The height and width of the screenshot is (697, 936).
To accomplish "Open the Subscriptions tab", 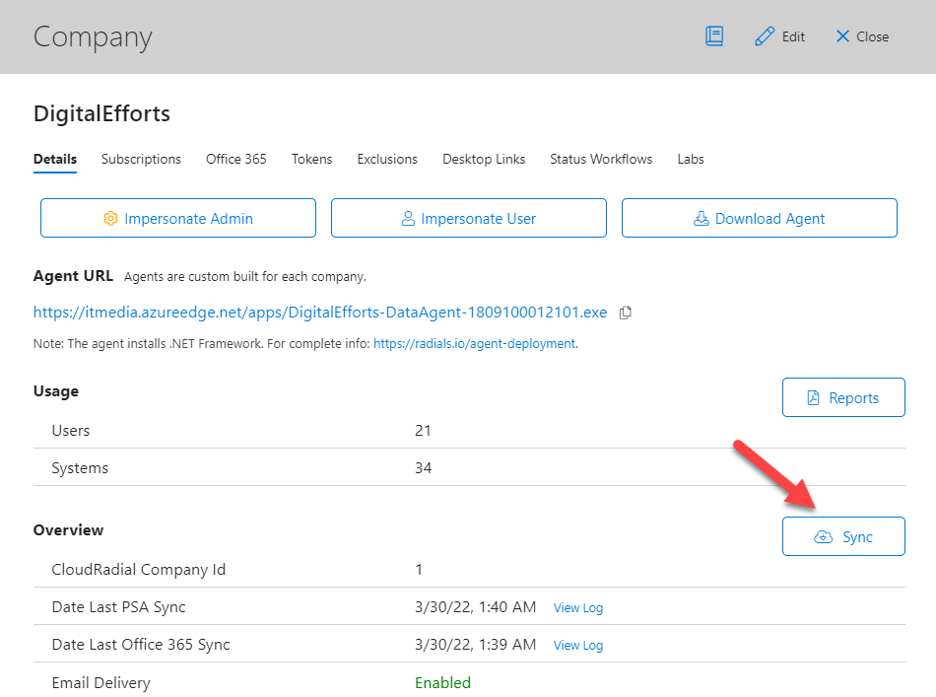I will (x=141, y=159).
